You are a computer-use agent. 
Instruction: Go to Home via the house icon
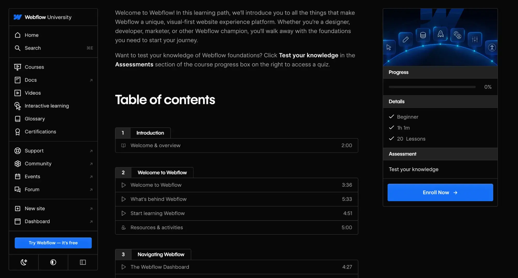18,35
